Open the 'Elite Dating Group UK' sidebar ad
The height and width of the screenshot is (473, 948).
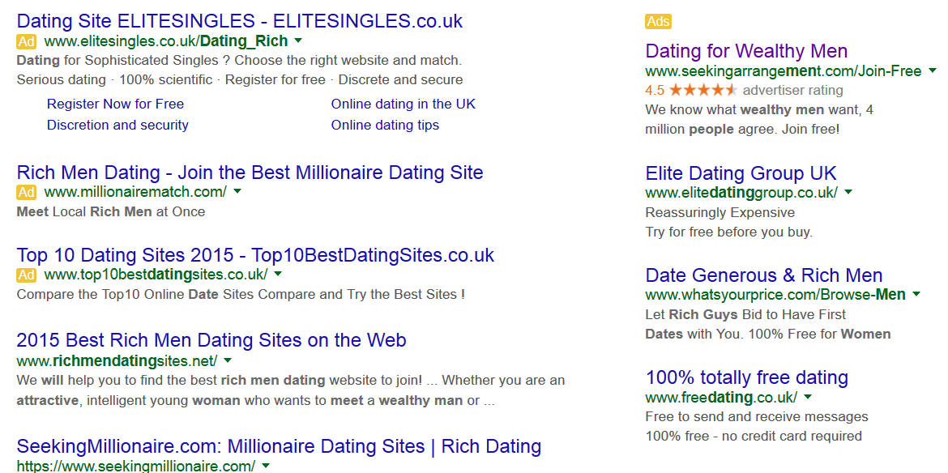point(741,173)
